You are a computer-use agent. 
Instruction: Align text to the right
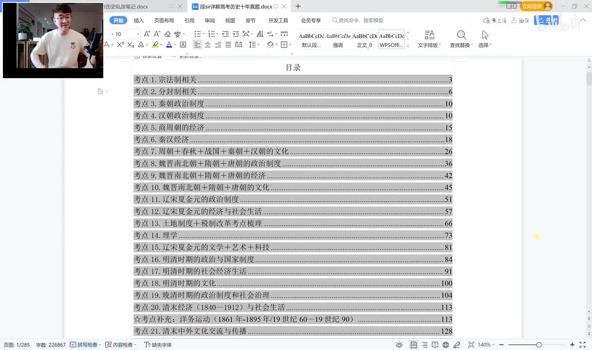tap(218, 45)
